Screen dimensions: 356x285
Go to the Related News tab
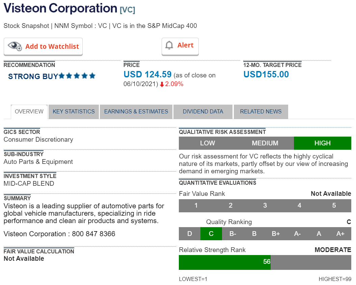[x=261, y=112]
